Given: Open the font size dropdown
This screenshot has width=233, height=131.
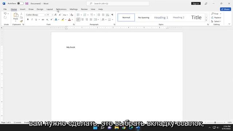Looking at the screenshot, I should coord(52,15).
